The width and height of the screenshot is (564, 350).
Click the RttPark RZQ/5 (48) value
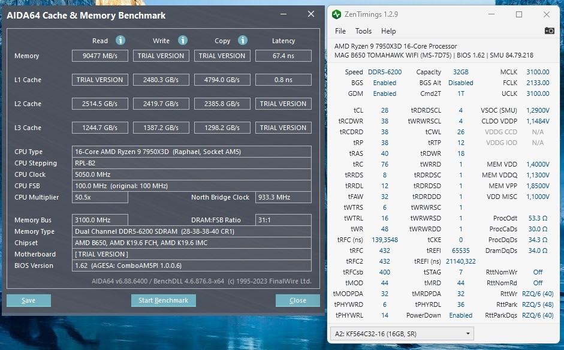538,304
